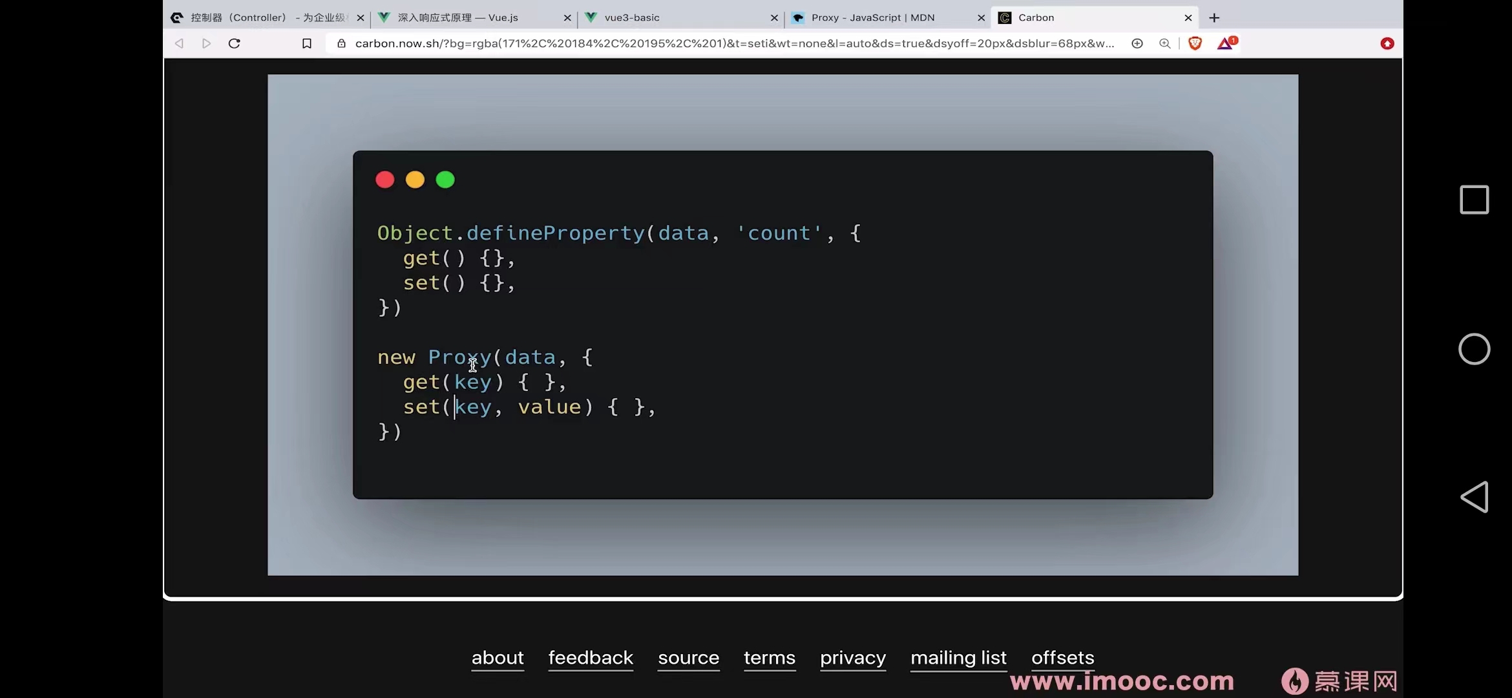Open the source link in footer

[688, 657]
